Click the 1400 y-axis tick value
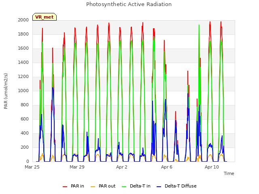Viewport: 259px width, 194px height. (x=23, y=62)
